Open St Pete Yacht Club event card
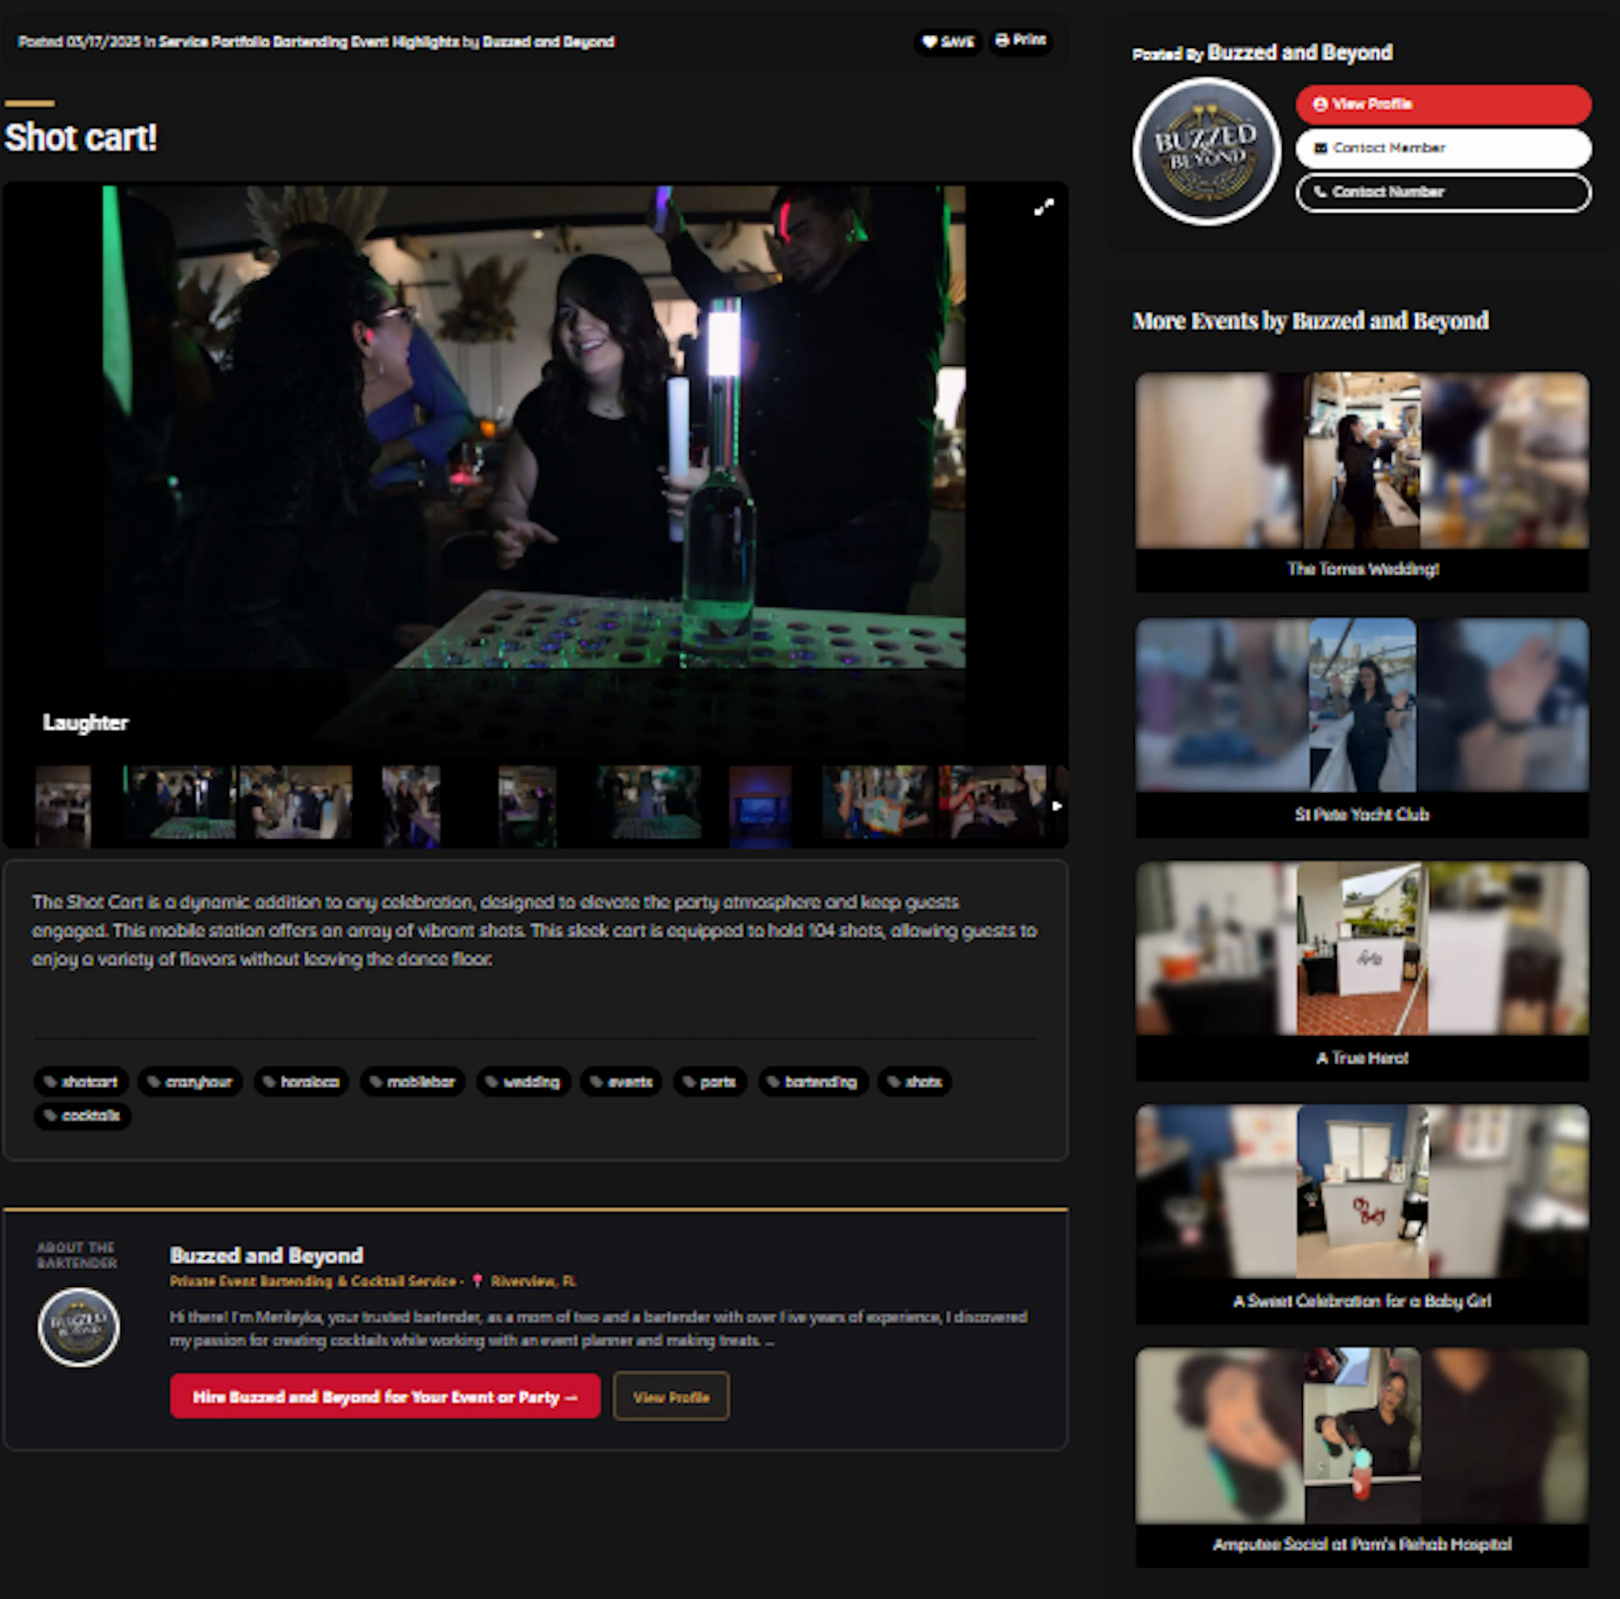The image size is (1620, 1599). [x=1362, y=727]
